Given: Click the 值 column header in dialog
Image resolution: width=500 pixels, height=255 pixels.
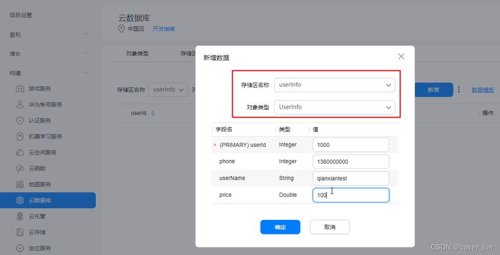Looking at the screenshot, I should pos(315,130).
